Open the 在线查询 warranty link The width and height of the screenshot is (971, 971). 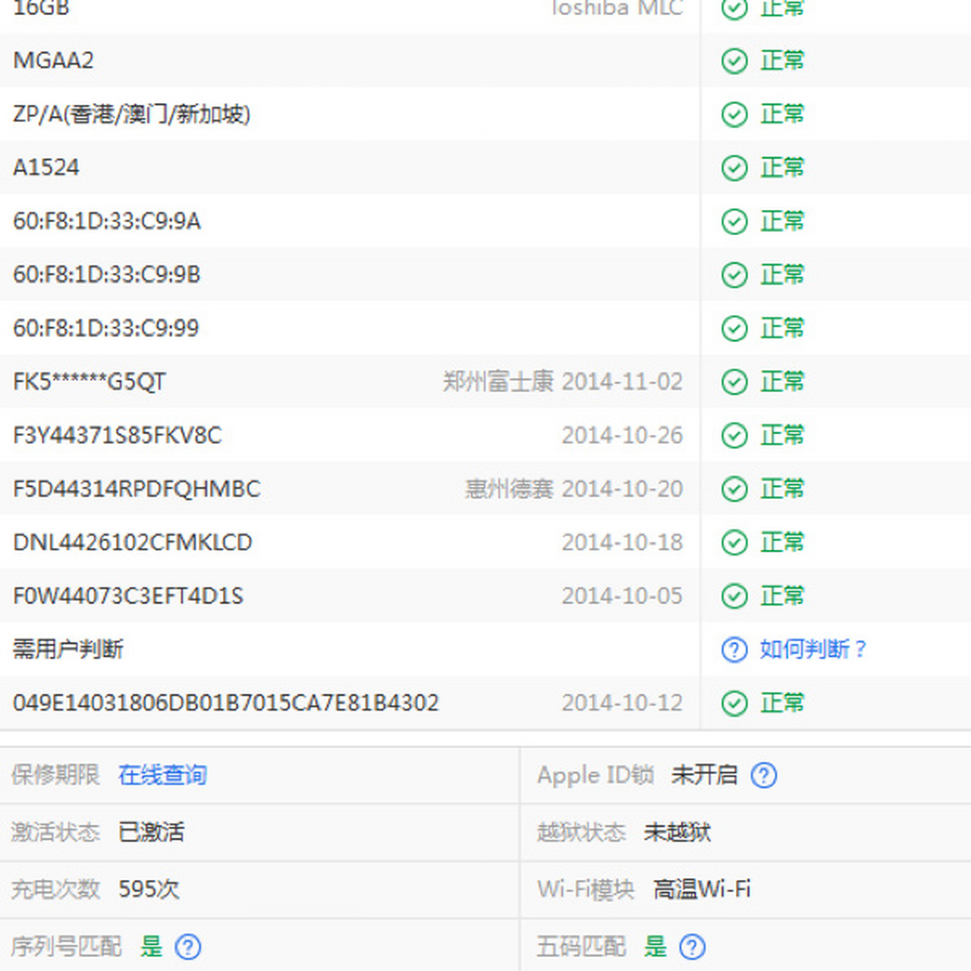(x=161, y=775)
